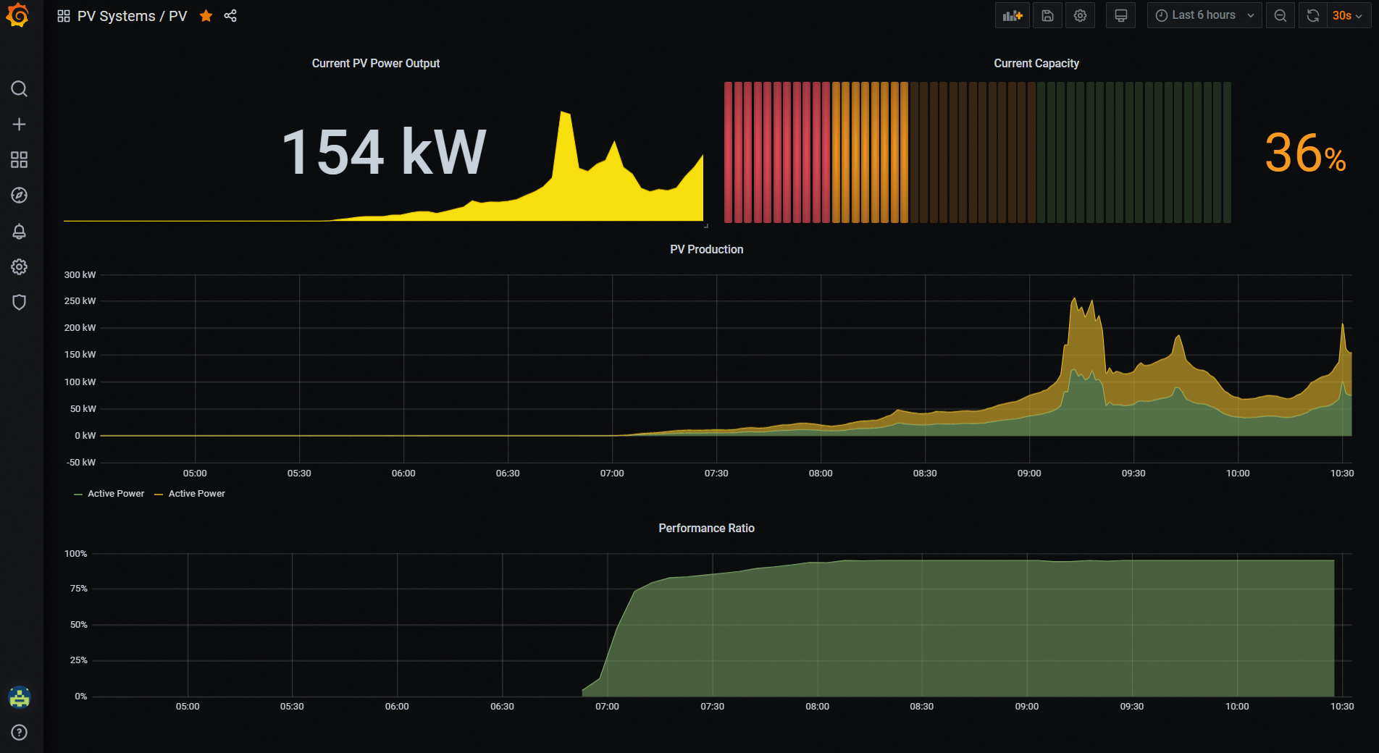Image resolution: width=1379 pixels, height=753 pixels.
Task: Open the PV Production panel title menu
Action: point(707,250)
